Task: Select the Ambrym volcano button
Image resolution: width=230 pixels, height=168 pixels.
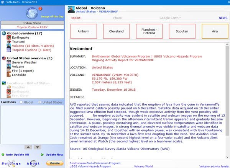Action: (84, 31)
